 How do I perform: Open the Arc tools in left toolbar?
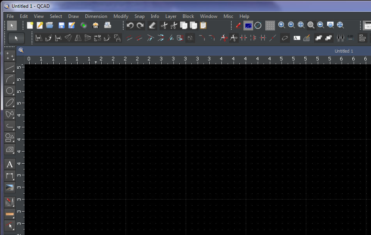pyautogui.click(x=10, y=80)
